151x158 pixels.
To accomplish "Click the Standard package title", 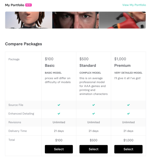I will [x=88, y=66].
